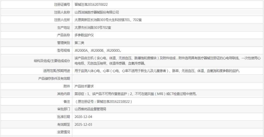Click the 备注 label
Viewport: 264px width, 137px height.
coord(67,101)
